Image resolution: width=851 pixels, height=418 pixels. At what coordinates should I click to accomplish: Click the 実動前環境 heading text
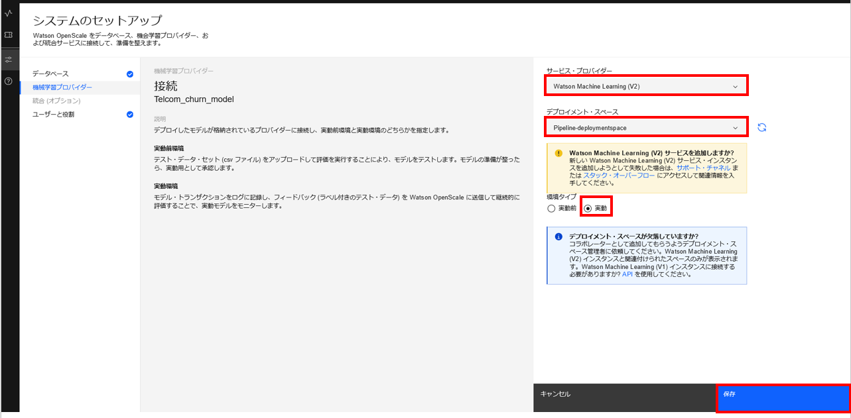pos(169,148)
